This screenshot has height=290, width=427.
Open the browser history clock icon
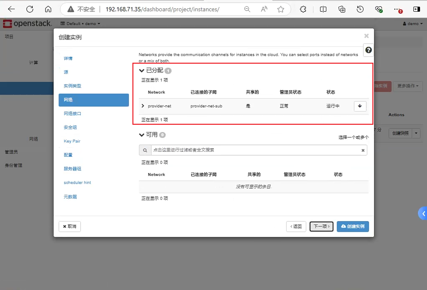360,9
